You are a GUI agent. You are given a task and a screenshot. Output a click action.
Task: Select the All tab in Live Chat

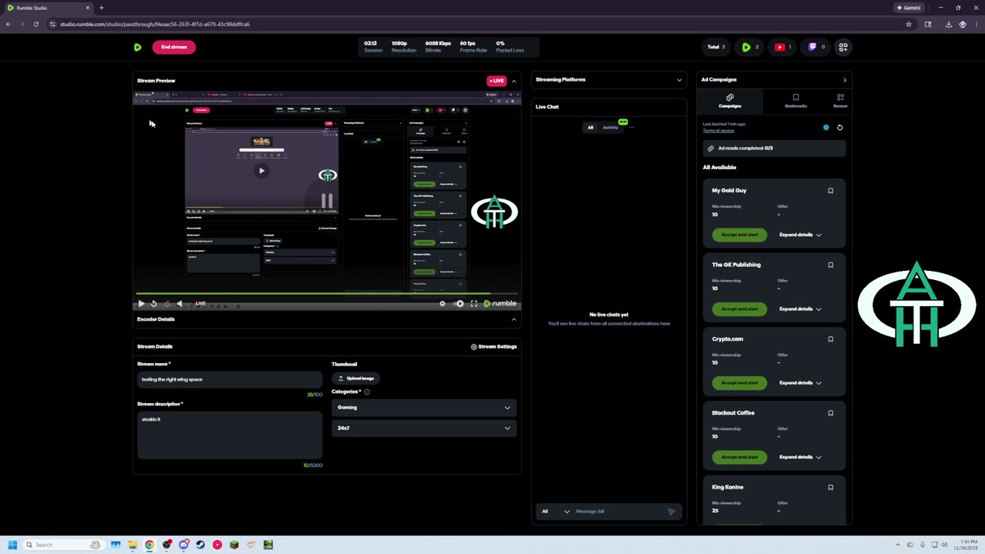(x=591, y=128)
